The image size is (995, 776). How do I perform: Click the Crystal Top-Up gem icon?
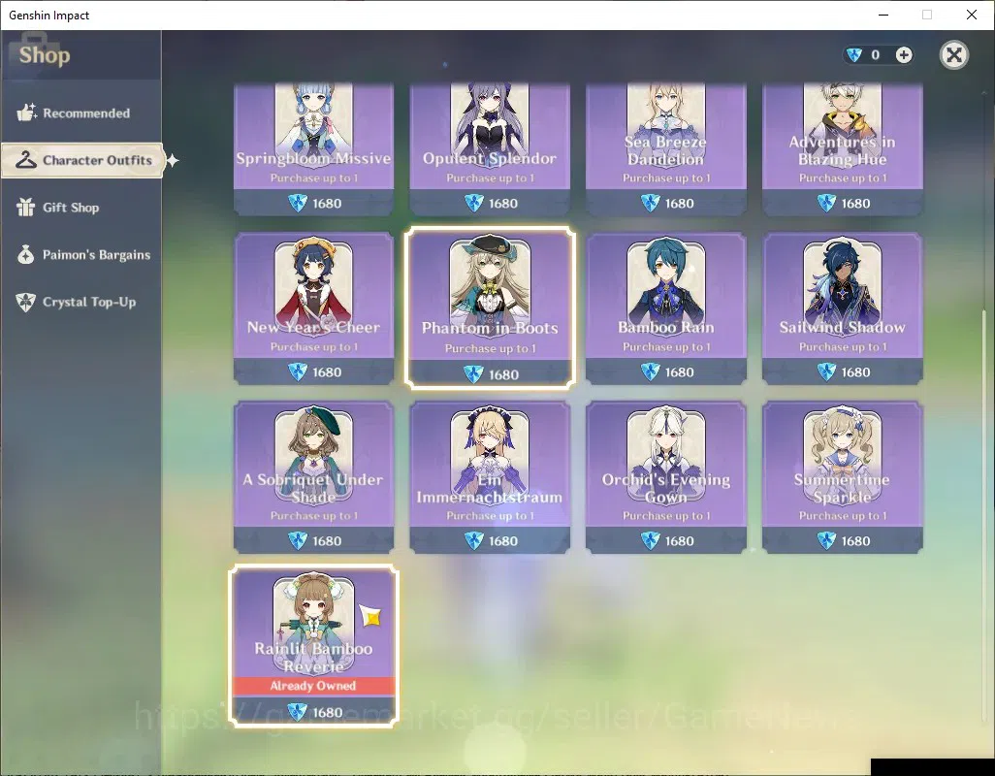26,302
